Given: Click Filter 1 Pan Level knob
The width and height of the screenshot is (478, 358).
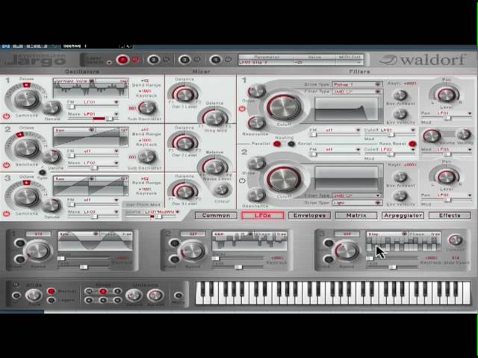Looking at the screenshot, I should [x=446, y=95].
